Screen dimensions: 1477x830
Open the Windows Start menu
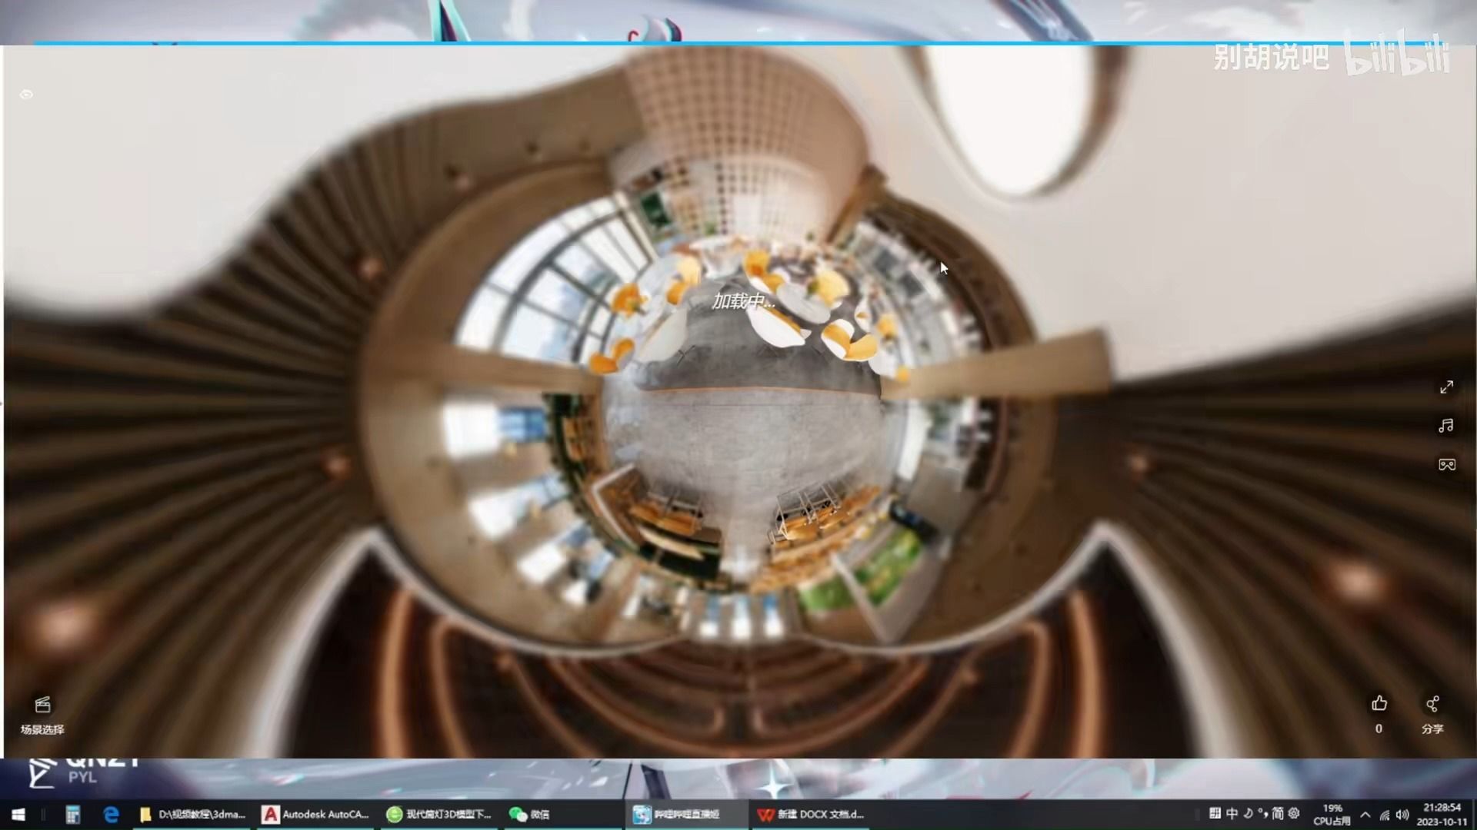coord(18,815)
